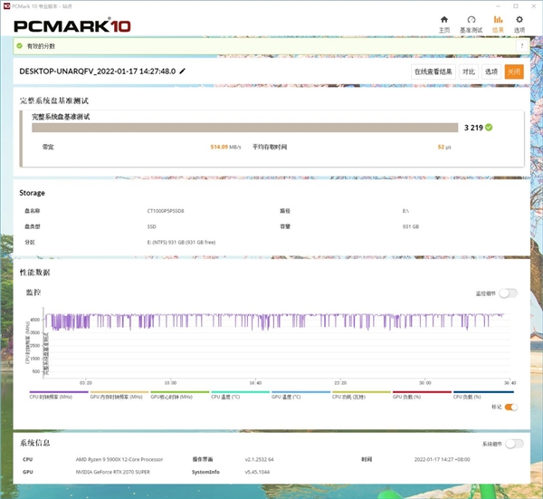This screenshot has width=543, height=499.
Task: Click the 有效的分数 status banner
Action: pos(271,46)
